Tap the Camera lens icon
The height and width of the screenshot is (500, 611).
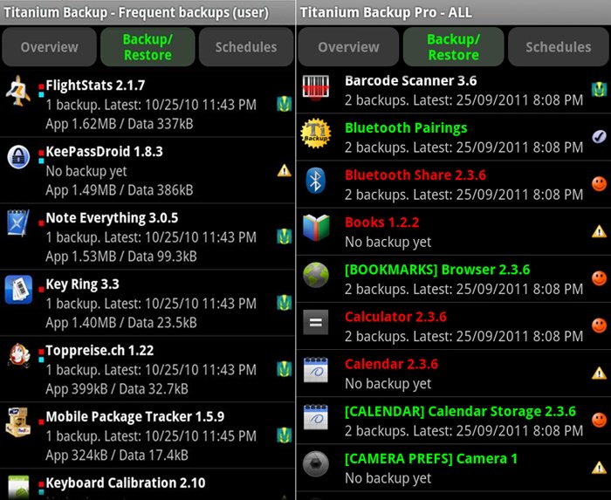click(x=316, y=463)
